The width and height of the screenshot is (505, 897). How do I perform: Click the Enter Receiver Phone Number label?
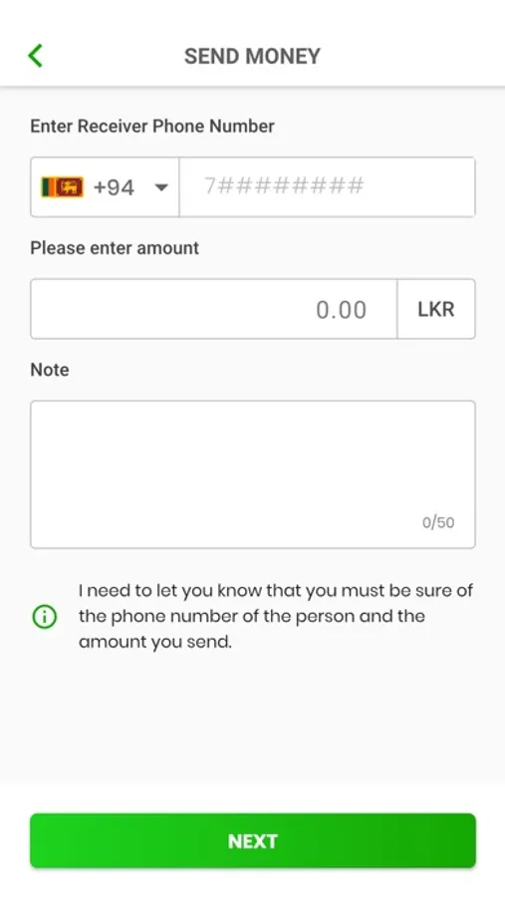152,126
